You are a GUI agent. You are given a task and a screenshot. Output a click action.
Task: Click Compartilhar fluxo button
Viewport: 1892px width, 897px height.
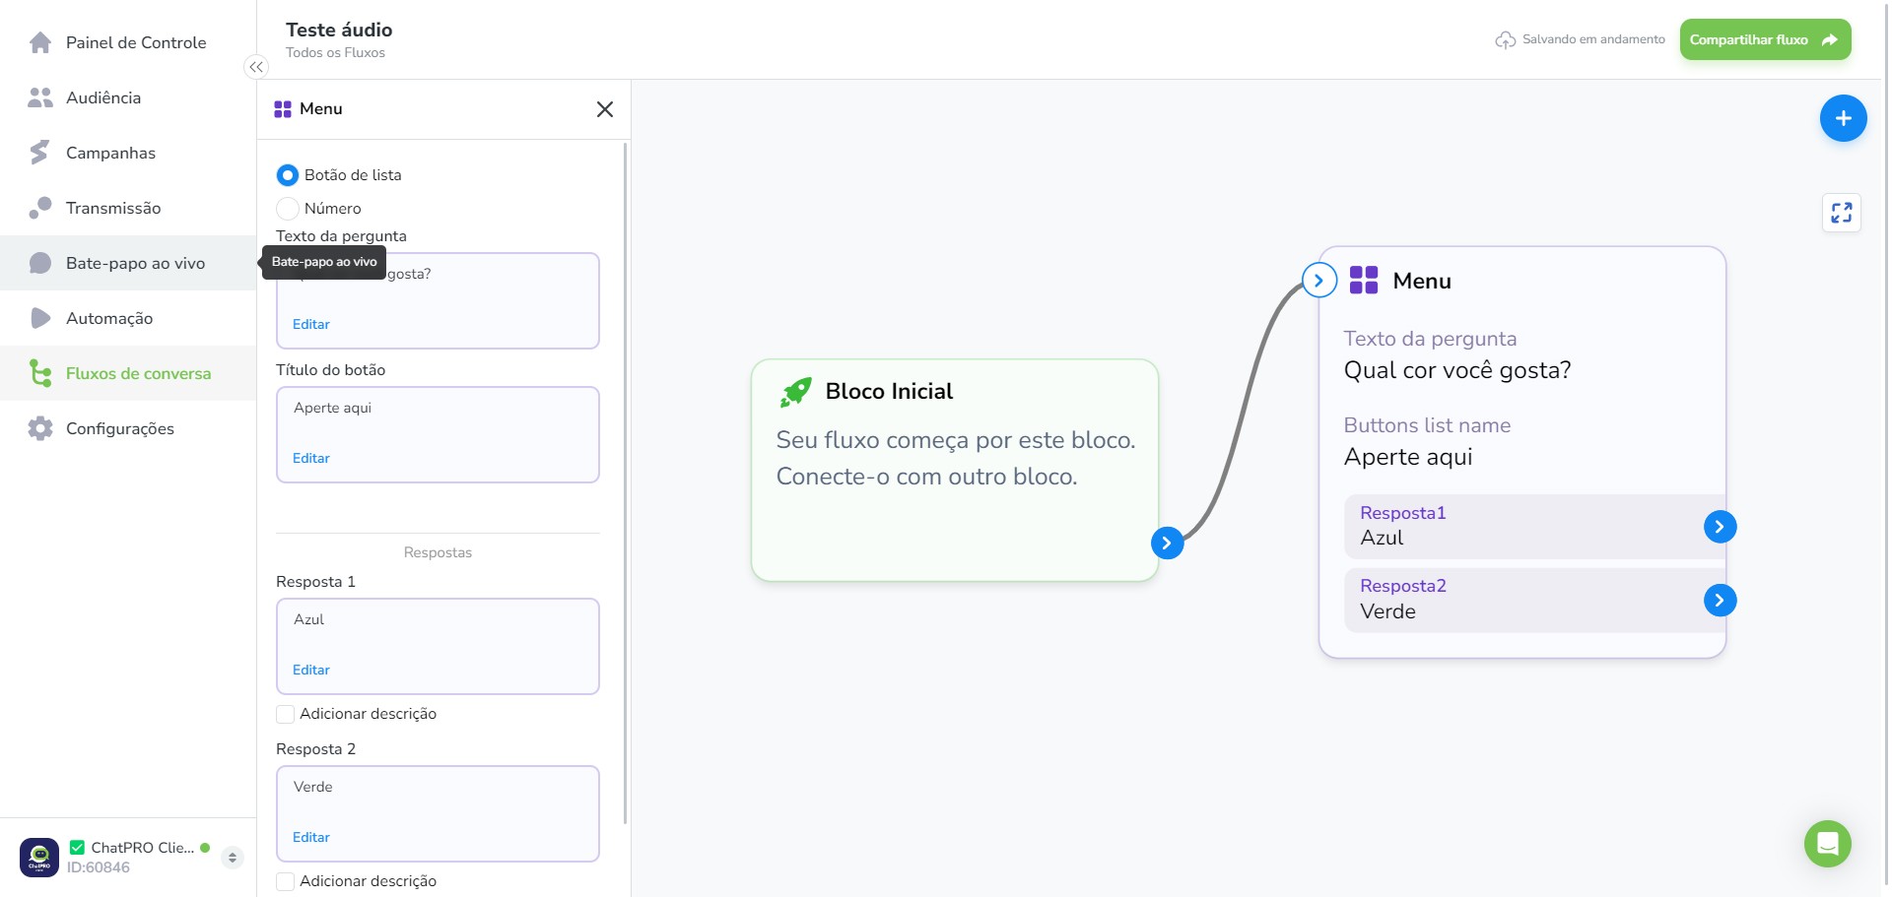click(1765, 40)
